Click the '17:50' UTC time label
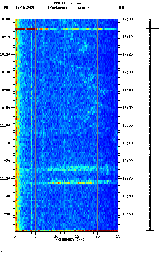This screenshot has height=255, width=163. tap(127, 108)
